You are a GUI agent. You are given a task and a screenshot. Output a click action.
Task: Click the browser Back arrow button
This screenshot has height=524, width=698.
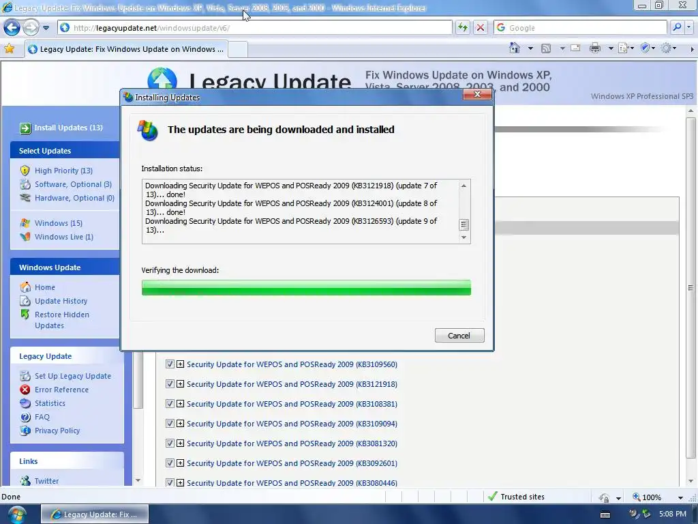coord(12,27)
